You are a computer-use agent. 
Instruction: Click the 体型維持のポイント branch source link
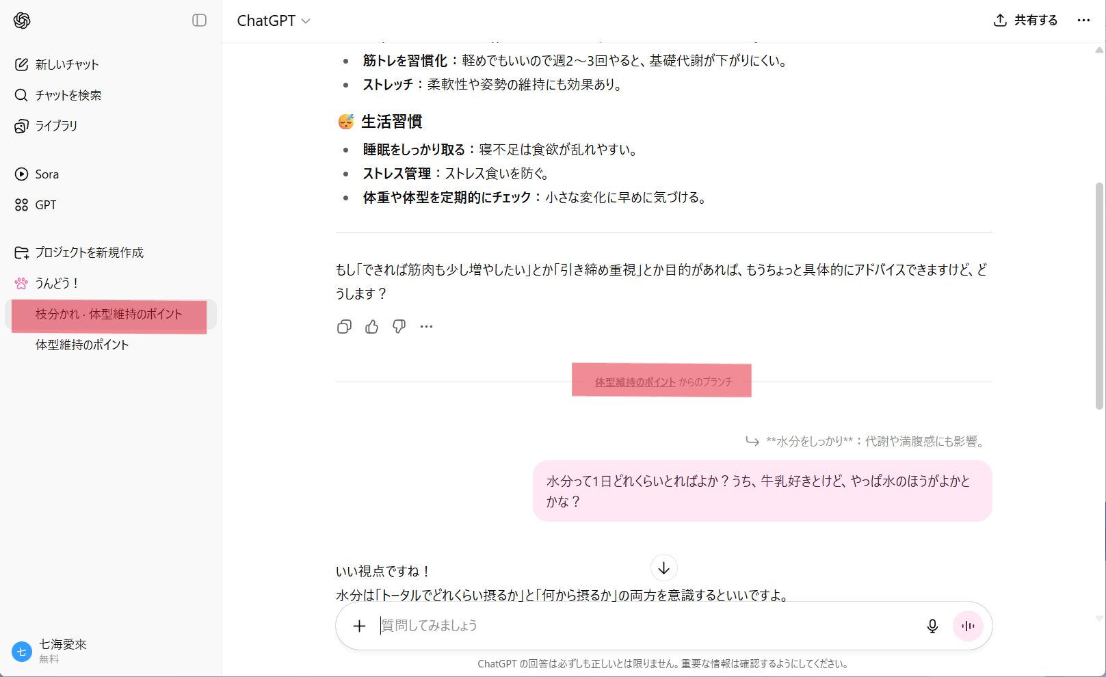635,382
